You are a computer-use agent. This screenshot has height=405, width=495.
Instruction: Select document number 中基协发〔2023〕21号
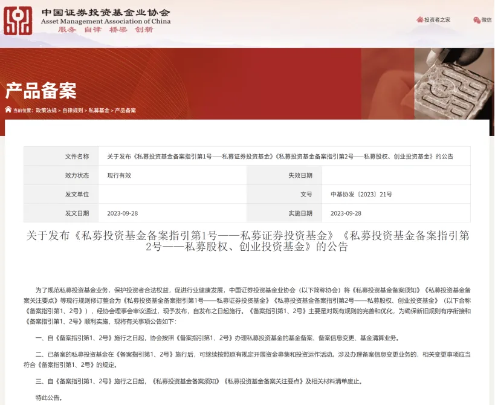(x=361, y=195)
